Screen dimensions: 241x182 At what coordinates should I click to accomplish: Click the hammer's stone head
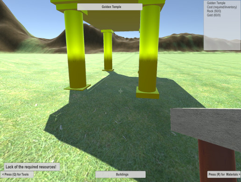click(x=206, y=128)
